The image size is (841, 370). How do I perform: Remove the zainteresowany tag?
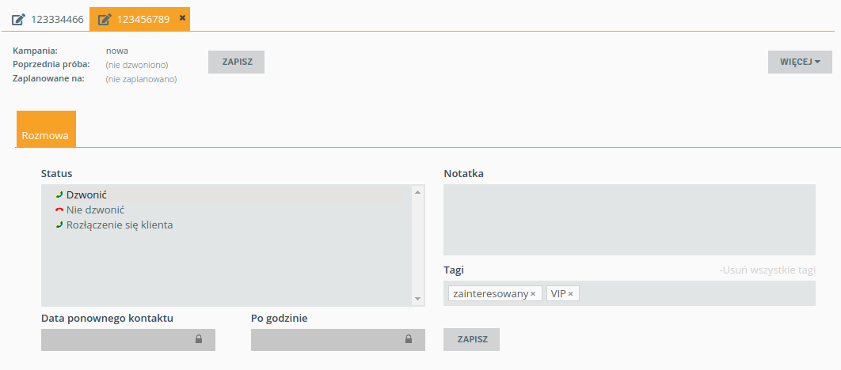(x=533, y=294)
